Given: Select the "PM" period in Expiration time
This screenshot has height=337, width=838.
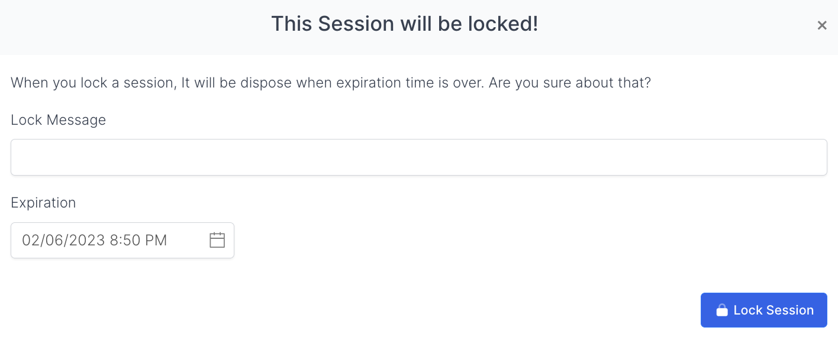Looking at the screenshot, I should point(156,240).
